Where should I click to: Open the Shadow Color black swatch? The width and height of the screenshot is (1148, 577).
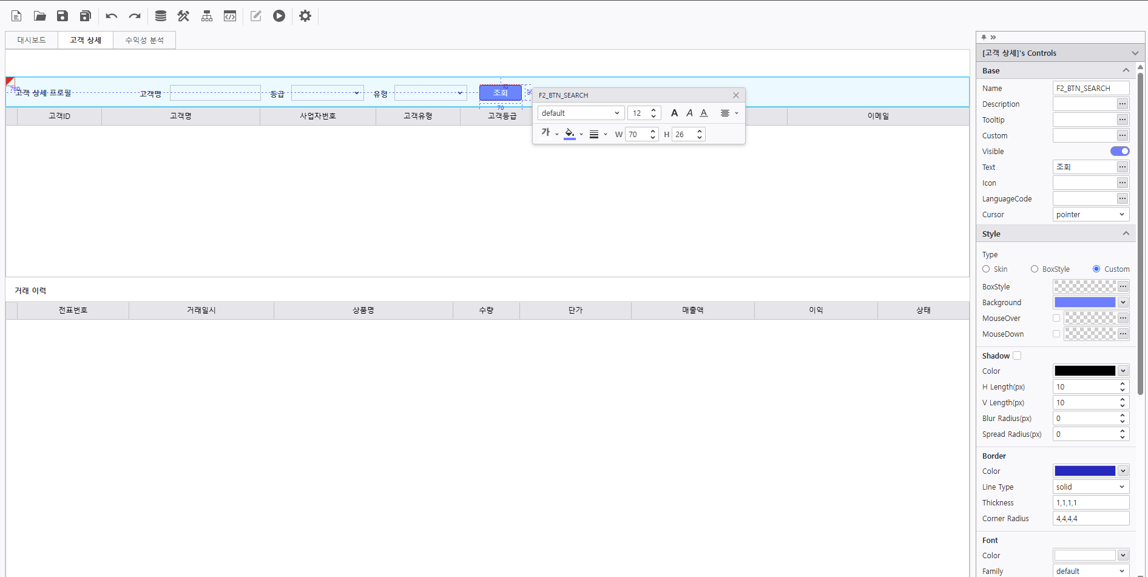click(x=1085, y=371)
